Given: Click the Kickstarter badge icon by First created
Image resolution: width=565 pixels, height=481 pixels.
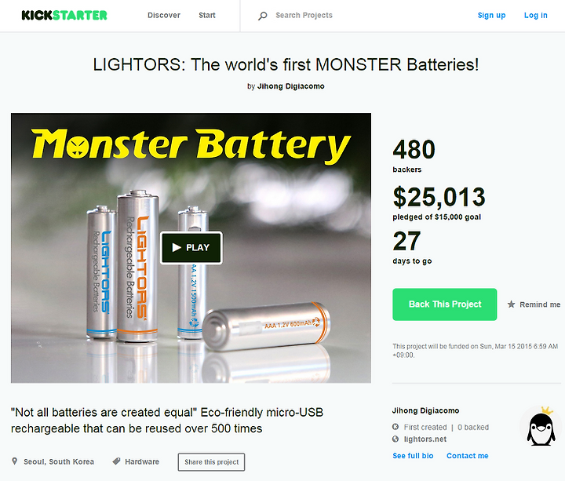Looking at the screenshot, I should point(395,427).
